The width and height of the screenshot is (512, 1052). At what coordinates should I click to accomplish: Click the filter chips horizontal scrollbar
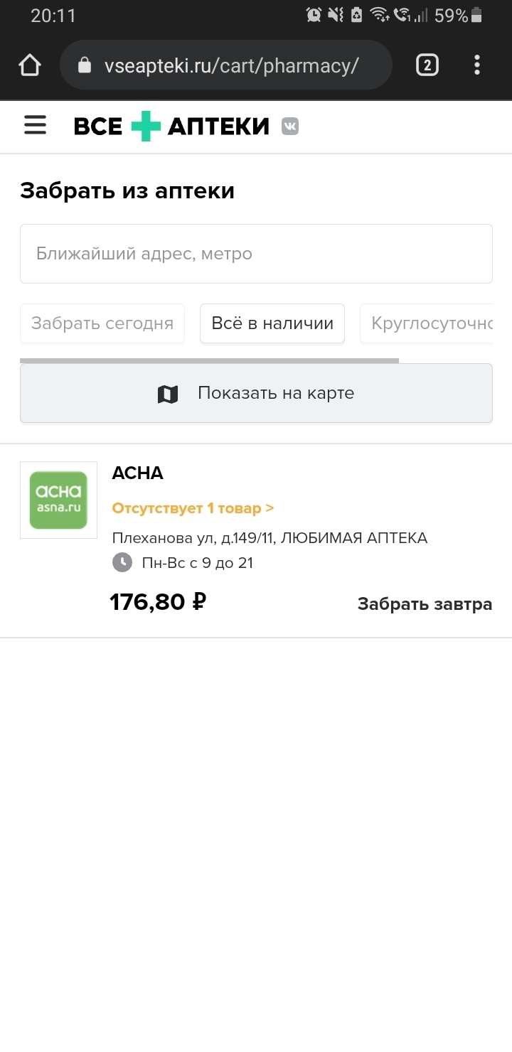tap(209, 360)
